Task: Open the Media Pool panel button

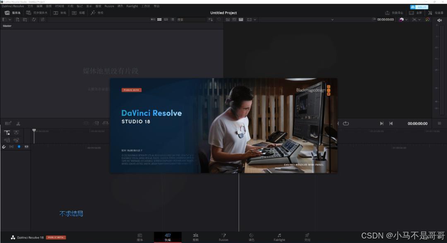Action: point(12,13)
